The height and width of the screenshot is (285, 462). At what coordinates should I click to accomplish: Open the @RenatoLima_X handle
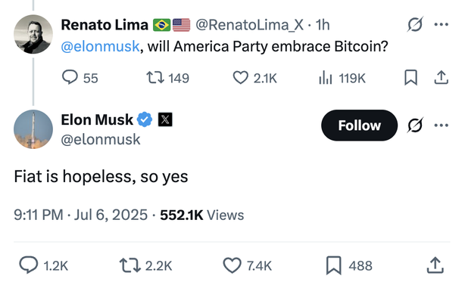[250, 25]
